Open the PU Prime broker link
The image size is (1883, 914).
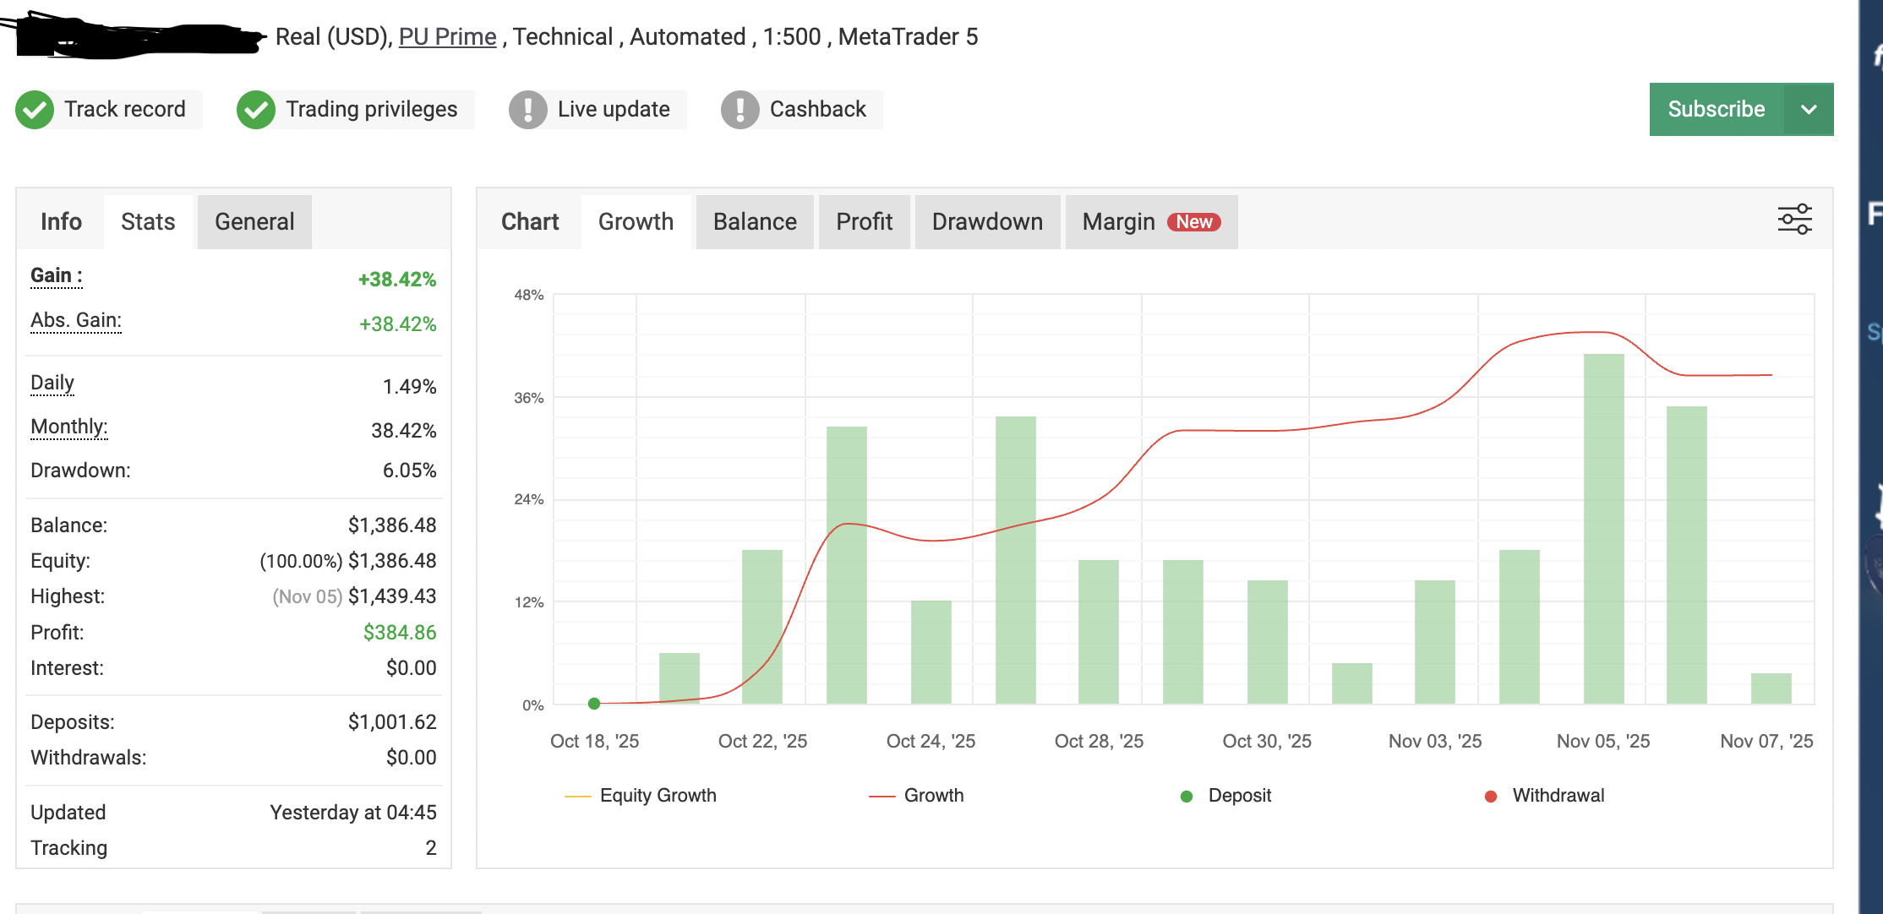447,37
